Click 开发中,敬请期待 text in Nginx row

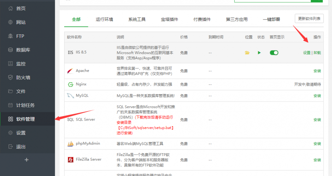click(307, 85)
